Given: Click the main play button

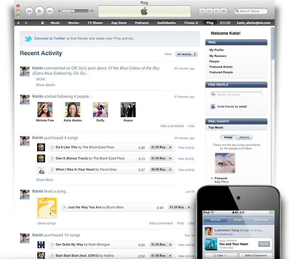Looking at the screenshot, I should tap(39, 11).
